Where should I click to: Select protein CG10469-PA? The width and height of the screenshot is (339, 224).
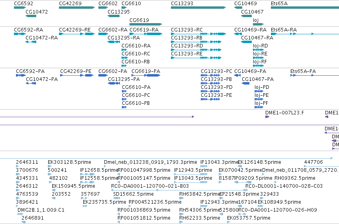click(250, 71)
